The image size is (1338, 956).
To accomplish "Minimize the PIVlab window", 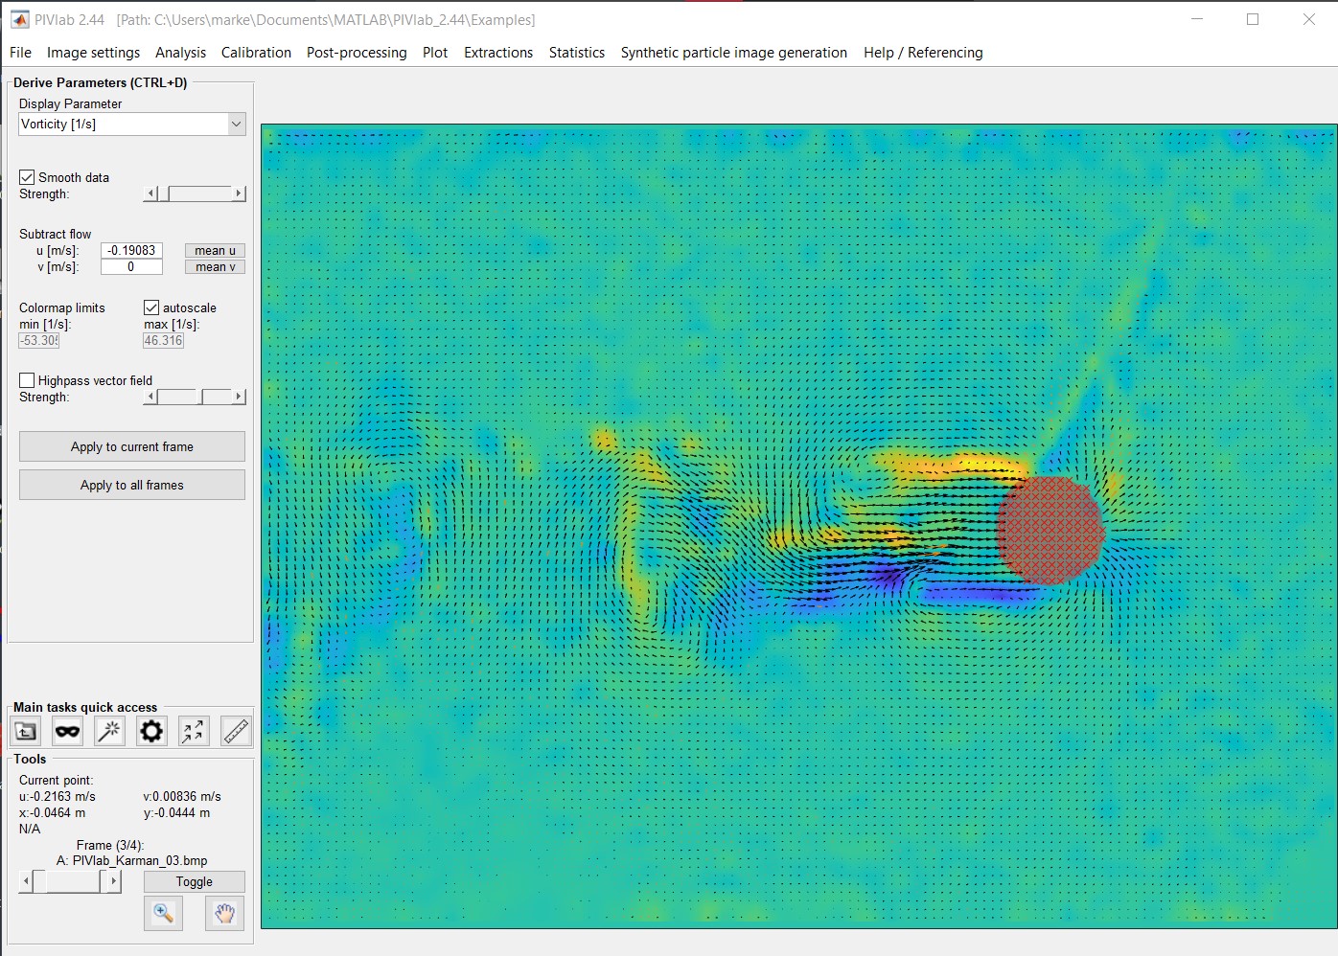I will coord(1197,19).
